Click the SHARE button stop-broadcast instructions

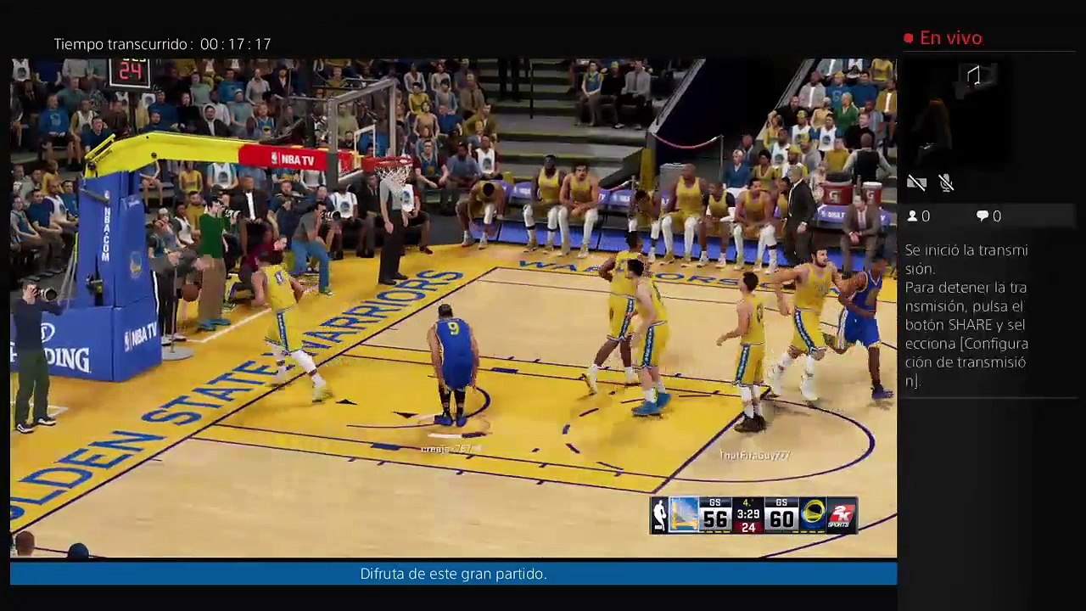(966, 334)
